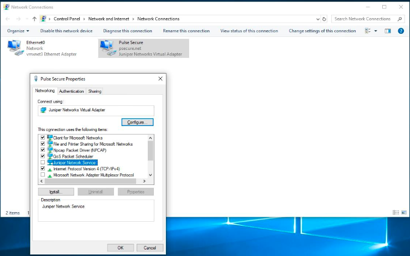
Task: Switch to the Authentication tab
Action: tap(72, 91)
